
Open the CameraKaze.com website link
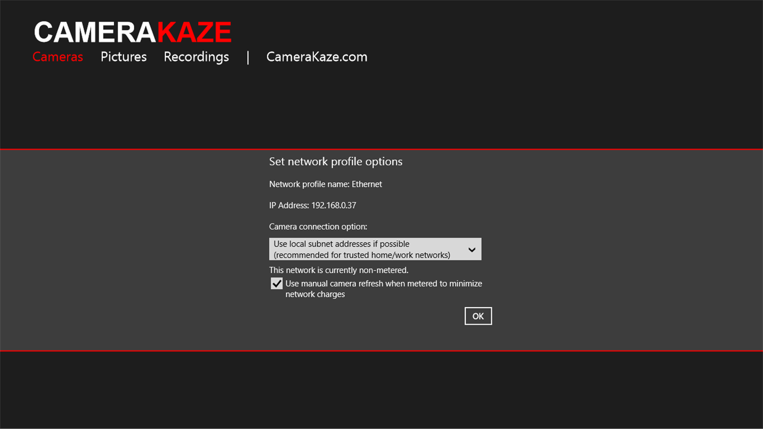click(316, 57)
